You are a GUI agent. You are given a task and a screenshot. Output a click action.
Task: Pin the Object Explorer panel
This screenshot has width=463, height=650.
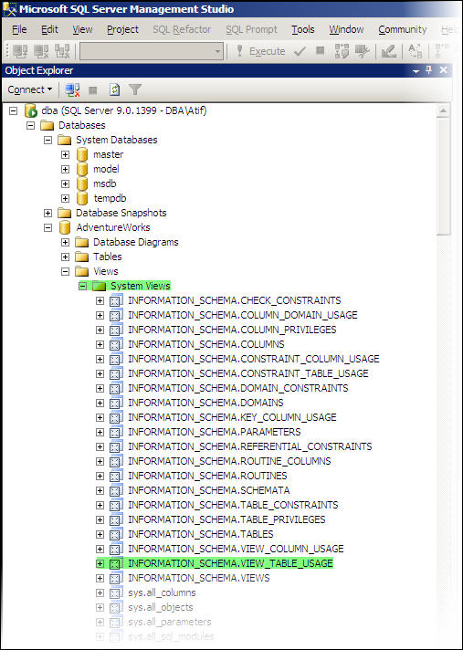[x=429, y=70]
